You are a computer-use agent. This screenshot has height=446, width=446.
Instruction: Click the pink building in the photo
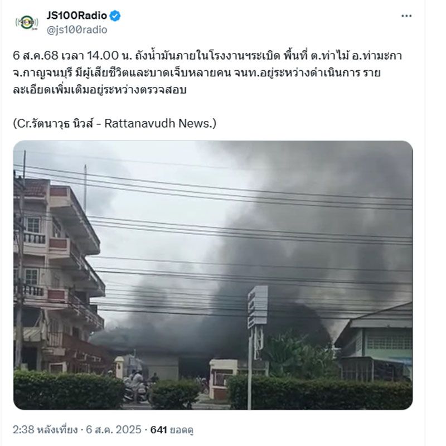[59, 273]
